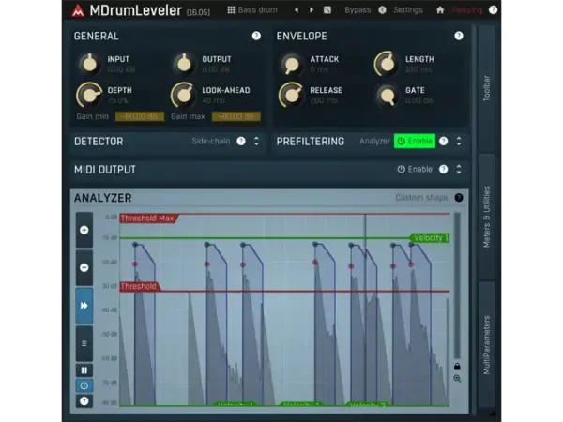Screen dimensions: 563x422
Task: Click the Look-ahead knob
Action: (x=184, y=95)
